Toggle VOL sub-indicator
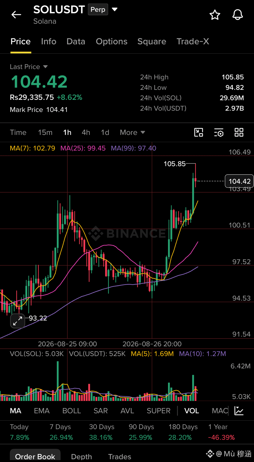This screenshot has height=462, width=254. (192, 411)
